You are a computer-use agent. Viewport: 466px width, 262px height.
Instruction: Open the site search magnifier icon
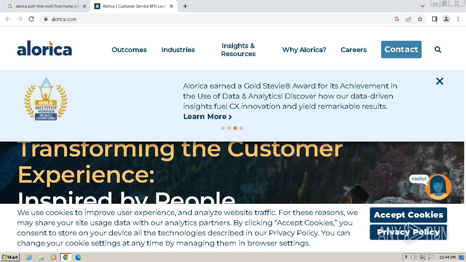tap(438, 49)
